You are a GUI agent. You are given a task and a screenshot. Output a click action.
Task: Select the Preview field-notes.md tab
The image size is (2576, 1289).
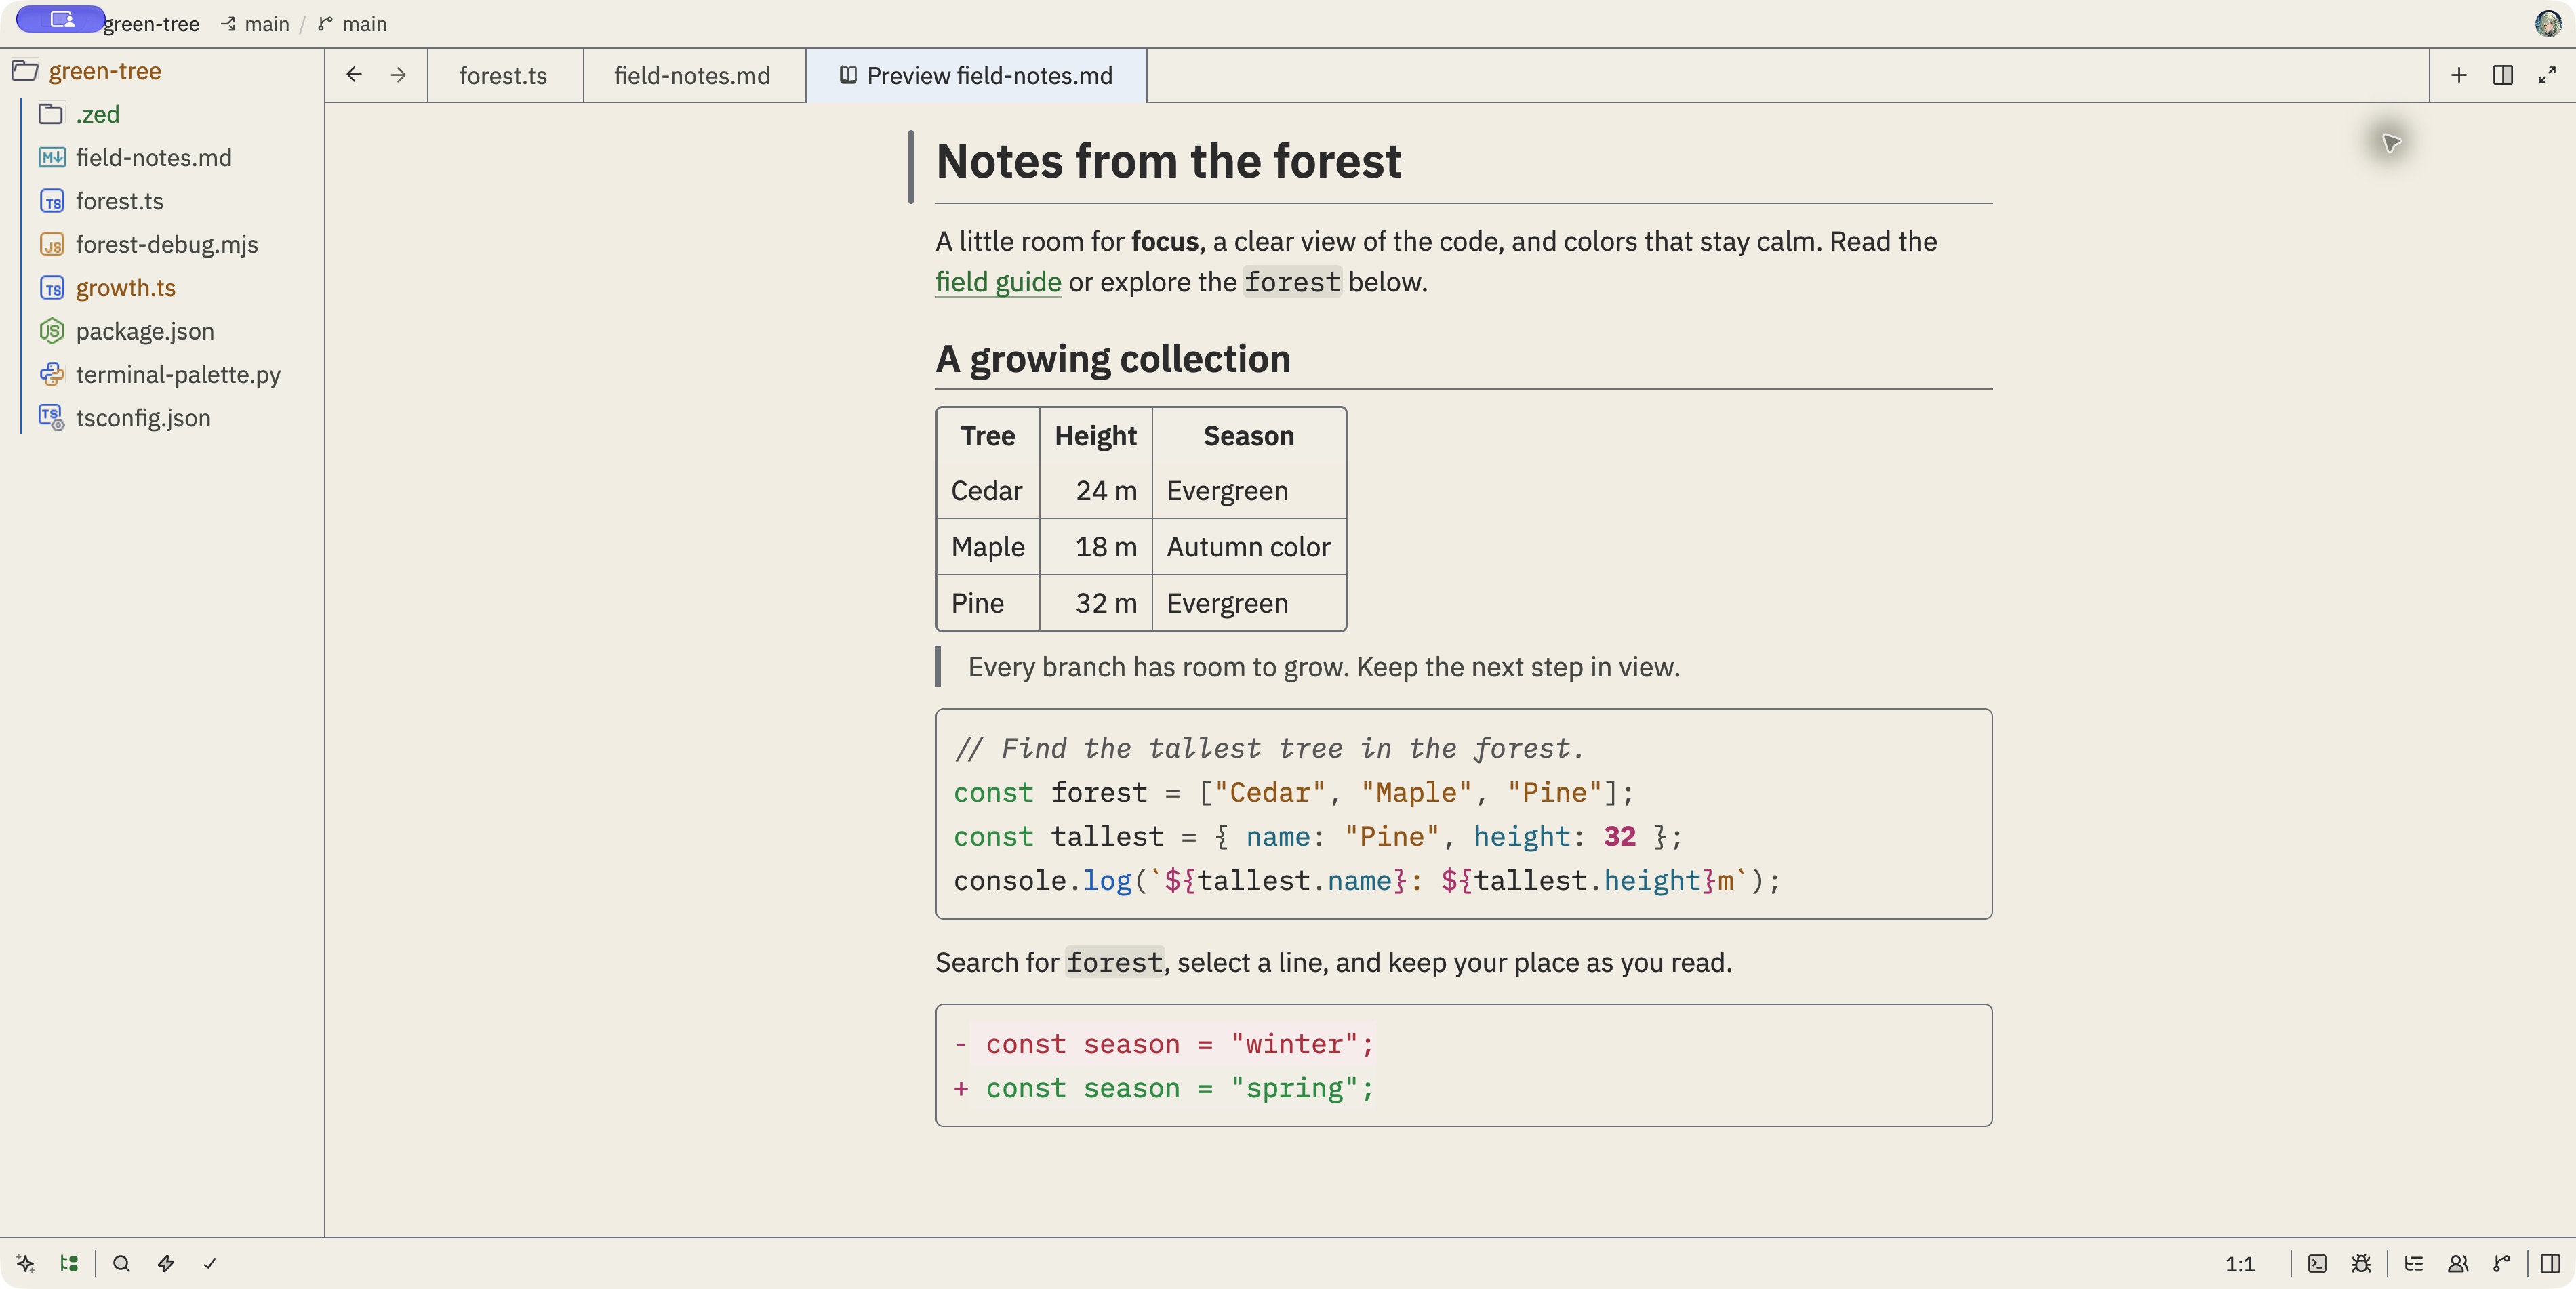click(977, 75)
